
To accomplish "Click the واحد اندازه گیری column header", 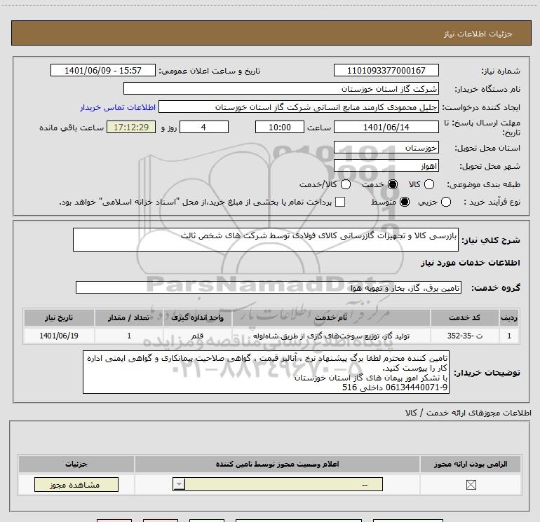I will coord(197,317).
